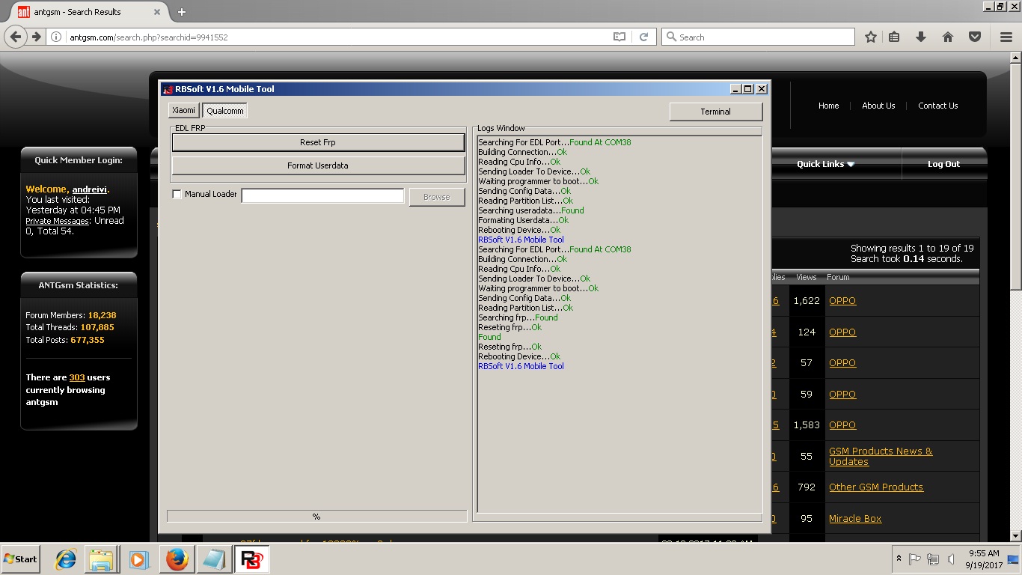Open Miracle Box forum link
Screen dimensions: 1022x575
855,518
